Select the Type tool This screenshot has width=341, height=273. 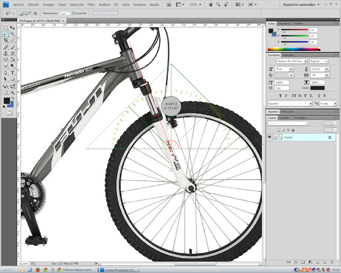[x=12, y=73]
